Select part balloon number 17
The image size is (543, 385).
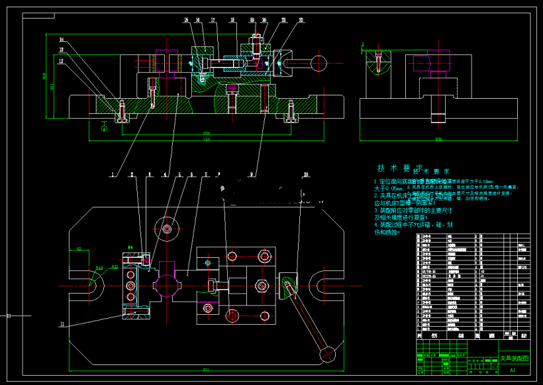click(x=213, y=20)
